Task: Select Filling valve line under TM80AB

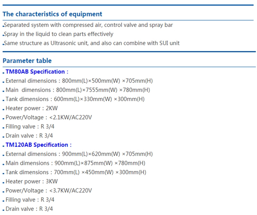Action: [x=29, y=126]
